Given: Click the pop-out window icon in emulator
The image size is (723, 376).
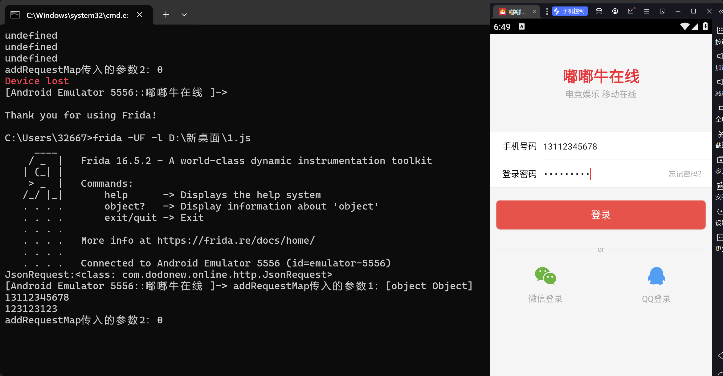Looking at the screenshot, I should (662, 11).
